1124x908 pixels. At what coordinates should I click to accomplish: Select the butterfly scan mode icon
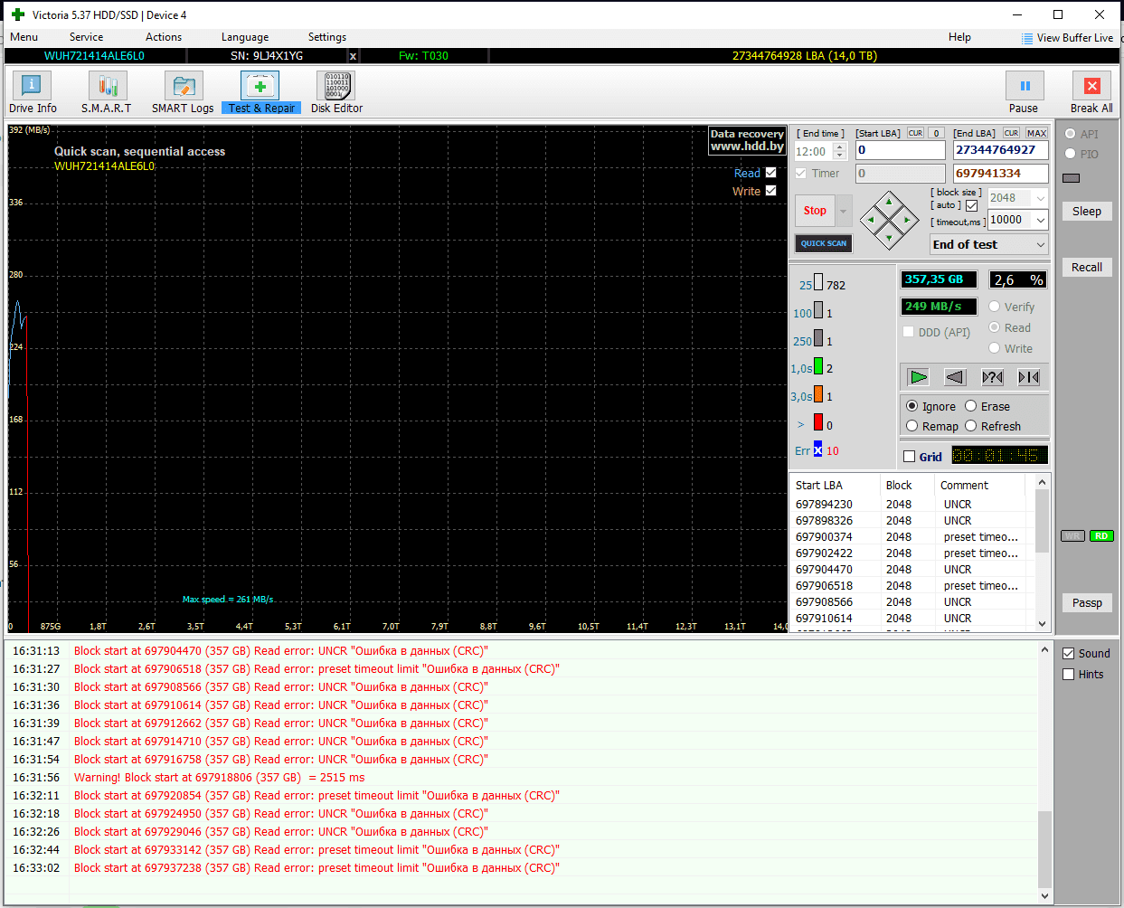pos(1028,377)
